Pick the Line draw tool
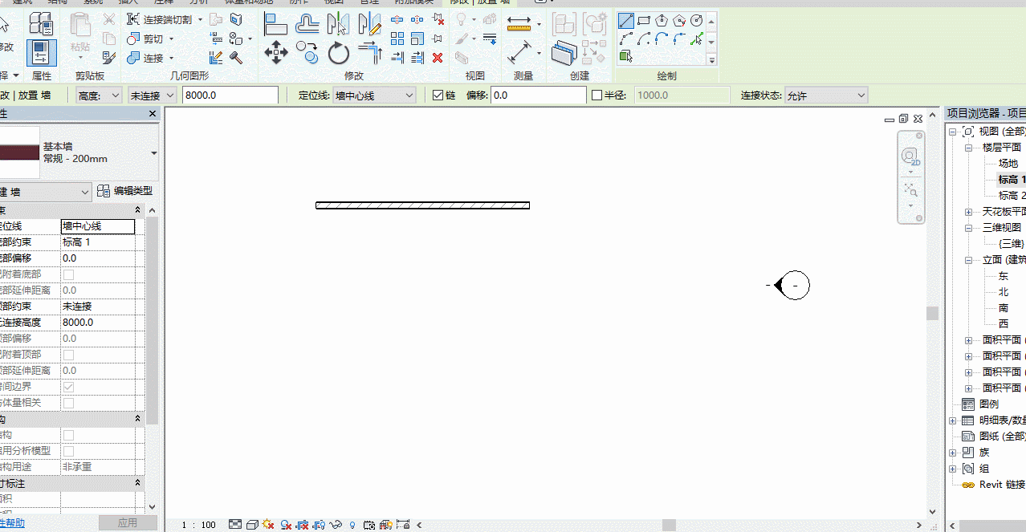Screen dimensions: 1026x532 coord(626,21)
